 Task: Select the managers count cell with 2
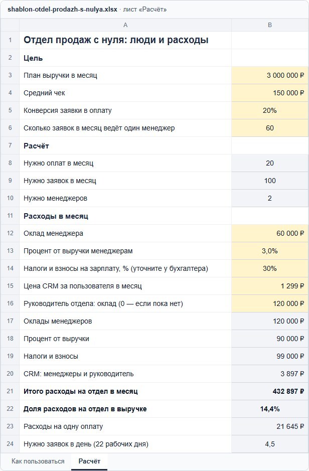[x=270, y=198]
